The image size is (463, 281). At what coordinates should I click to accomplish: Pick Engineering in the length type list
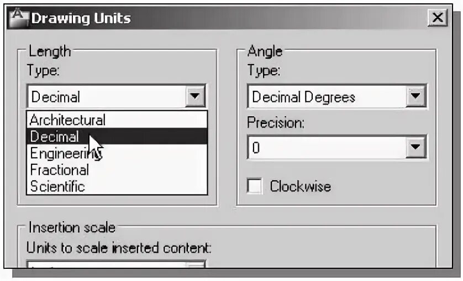click(x=61, y=153)
